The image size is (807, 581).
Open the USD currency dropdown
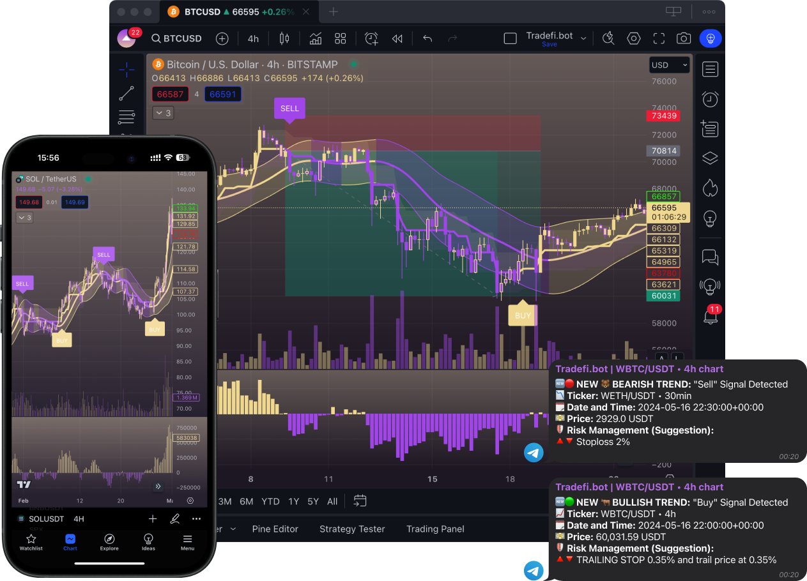(669, 65)
